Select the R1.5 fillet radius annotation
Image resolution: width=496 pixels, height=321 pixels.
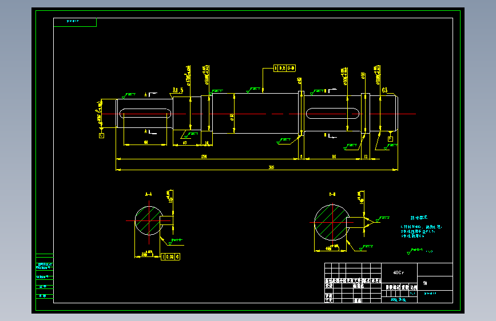(178, 90)
